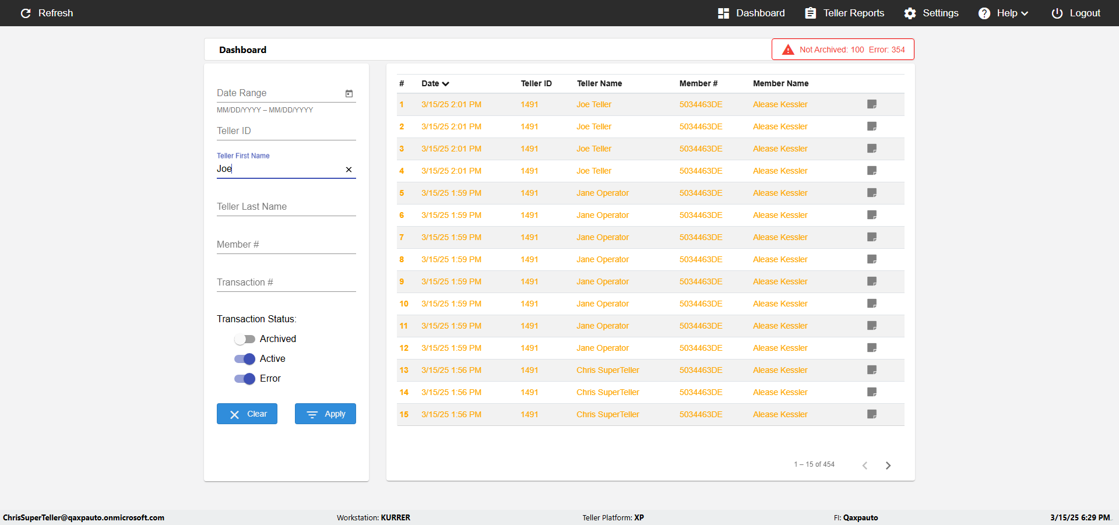Click the Apply filter button

point(325,414)
